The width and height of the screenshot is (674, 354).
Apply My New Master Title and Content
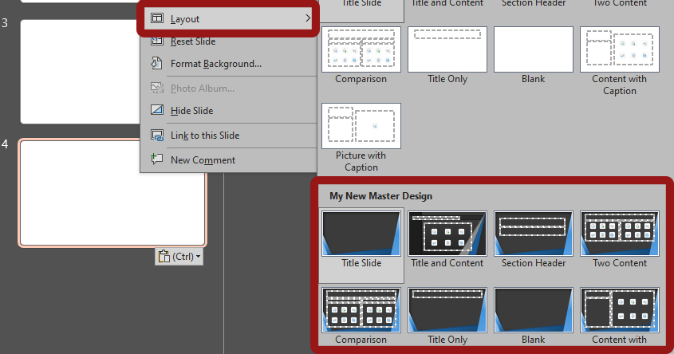447,240
